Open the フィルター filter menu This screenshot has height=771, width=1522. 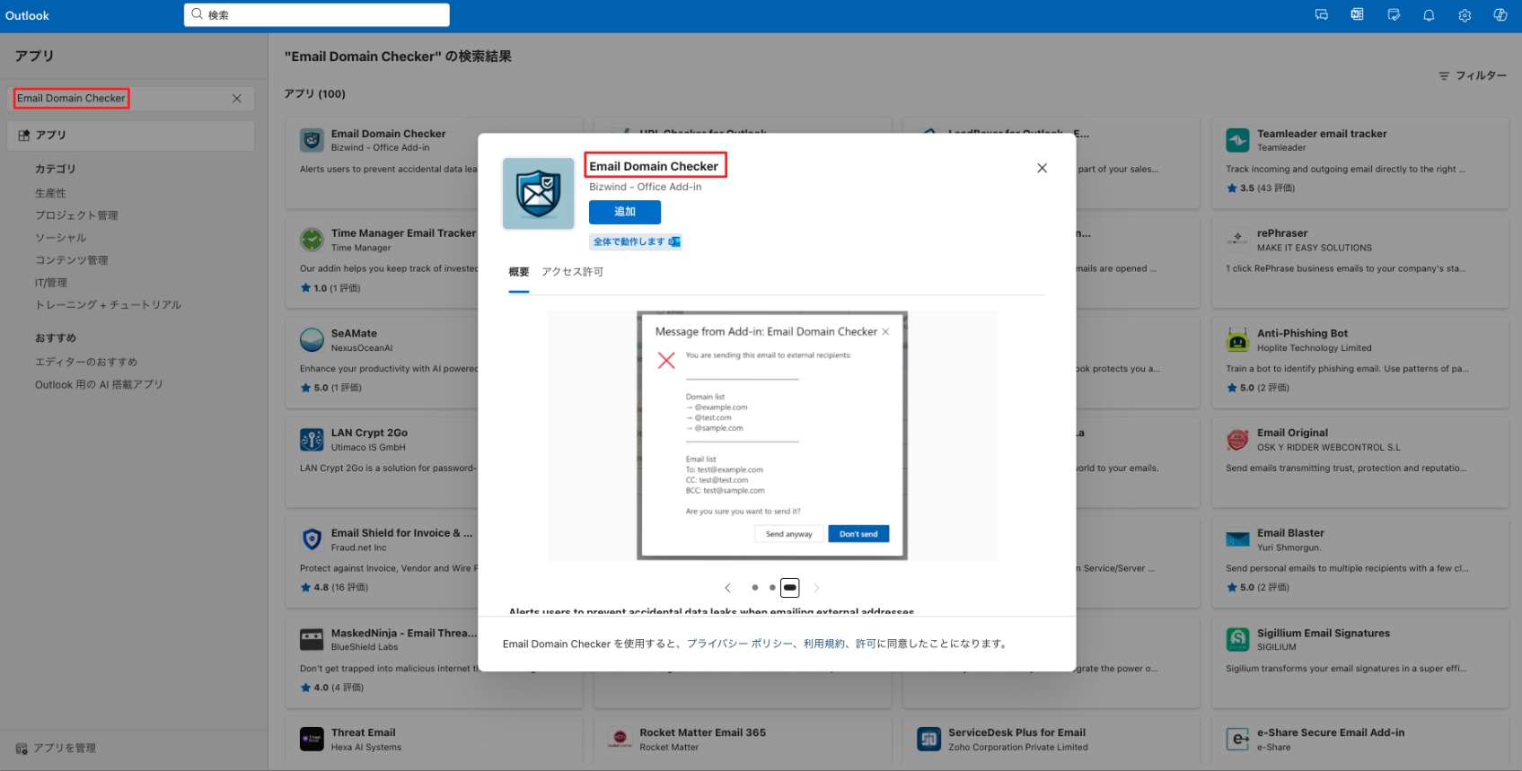(x=1473, y=75)
